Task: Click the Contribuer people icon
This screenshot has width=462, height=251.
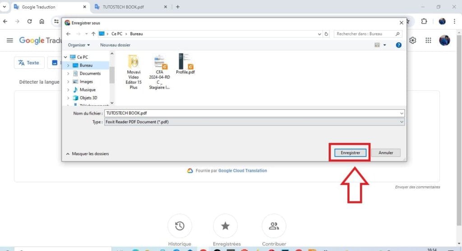Action: 273,226
